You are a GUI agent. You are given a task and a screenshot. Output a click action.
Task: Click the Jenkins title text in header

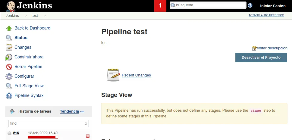click(34, 5)
